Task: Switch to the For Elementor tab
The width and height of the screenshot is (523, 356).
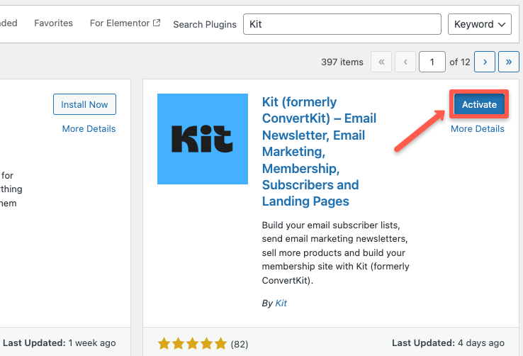Action: 120,23
